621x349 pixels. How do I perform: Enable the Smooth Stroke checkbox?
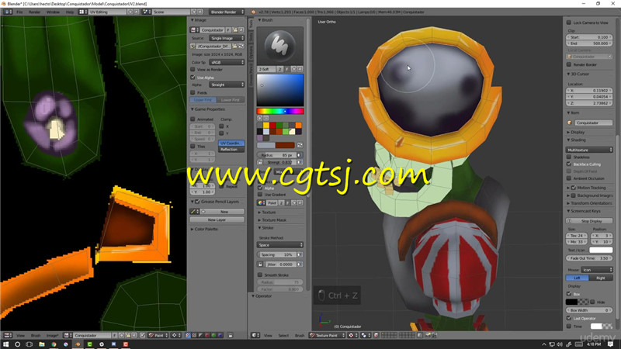pos(260,275)
